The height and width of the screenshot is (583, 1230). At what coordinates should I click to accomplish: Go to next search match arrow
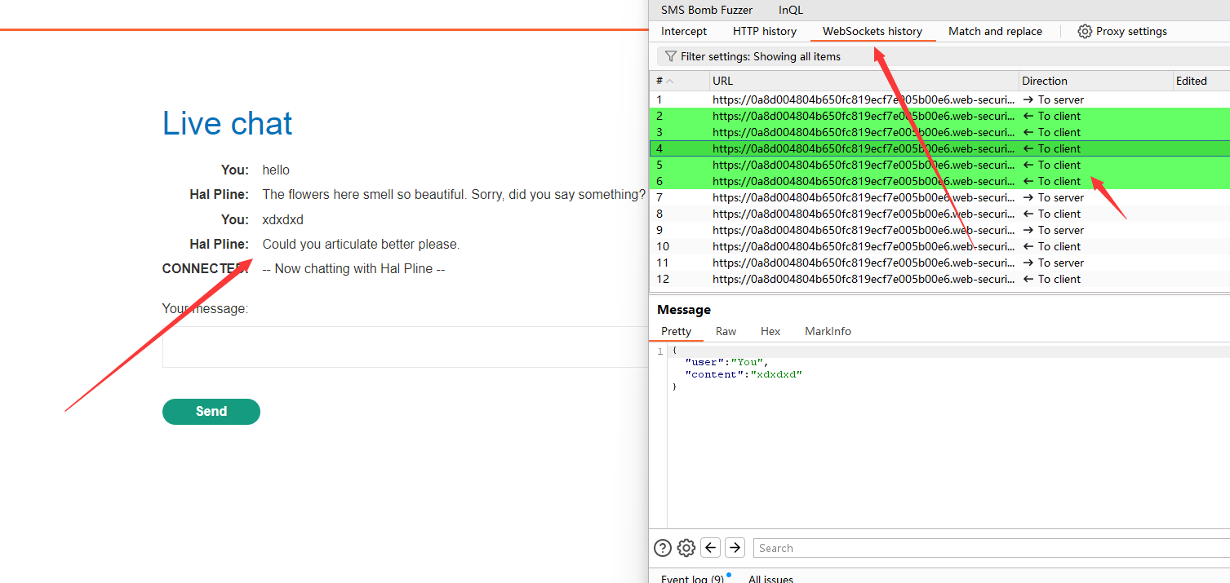(x=735, y=548)
